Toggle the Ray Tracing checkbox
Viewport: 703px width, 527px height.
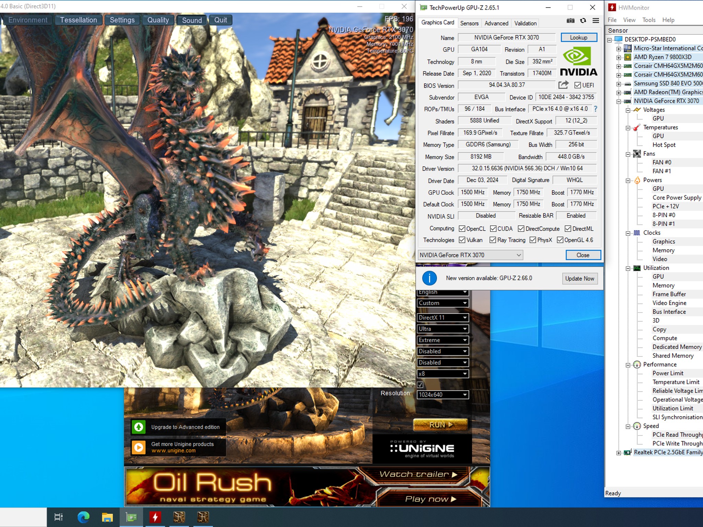coord(493,240)
